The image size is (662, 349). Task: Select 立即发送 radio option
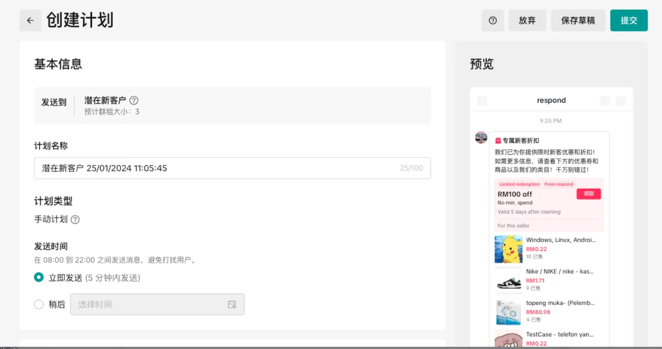tap(39, 278)
